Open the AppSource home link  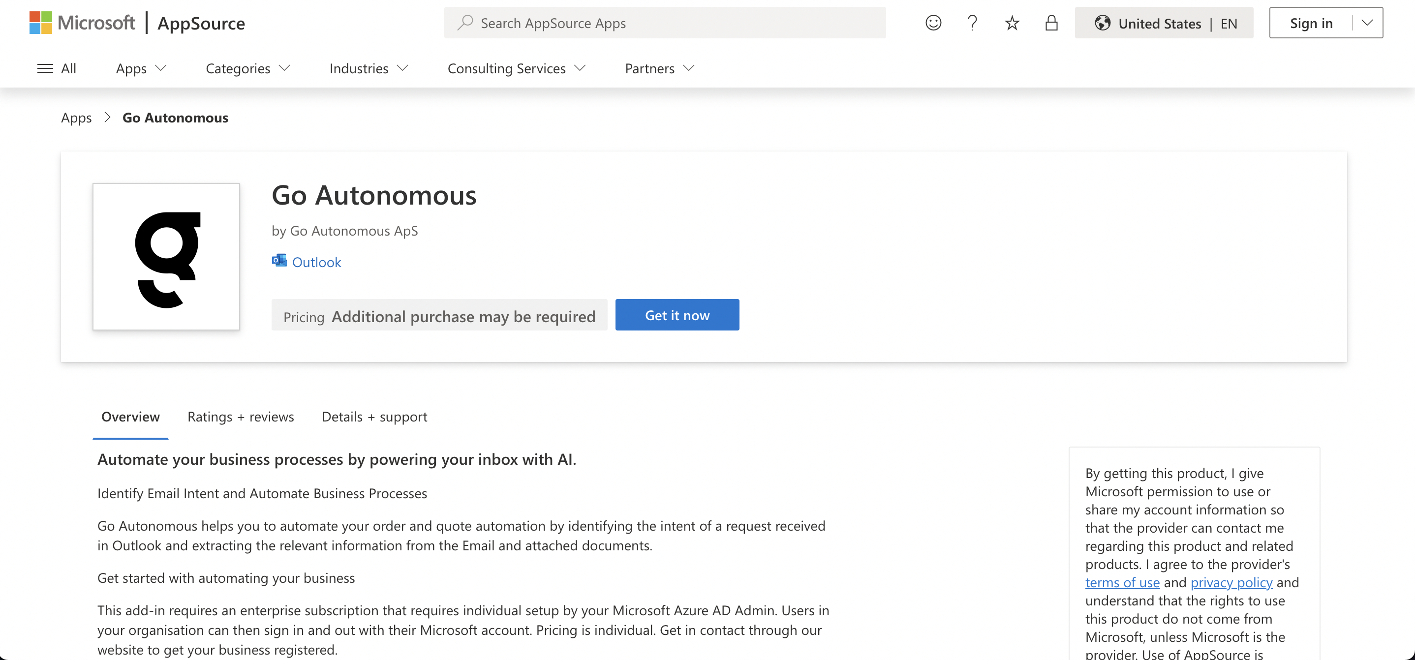coord(201,23)
